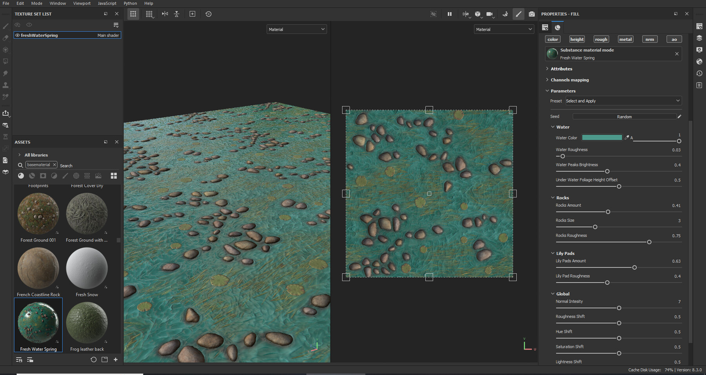Image resolution: width=706 pixels, height=375 pixels.
Task: Toggle the rough channel filter
Action: click(601, 39)
